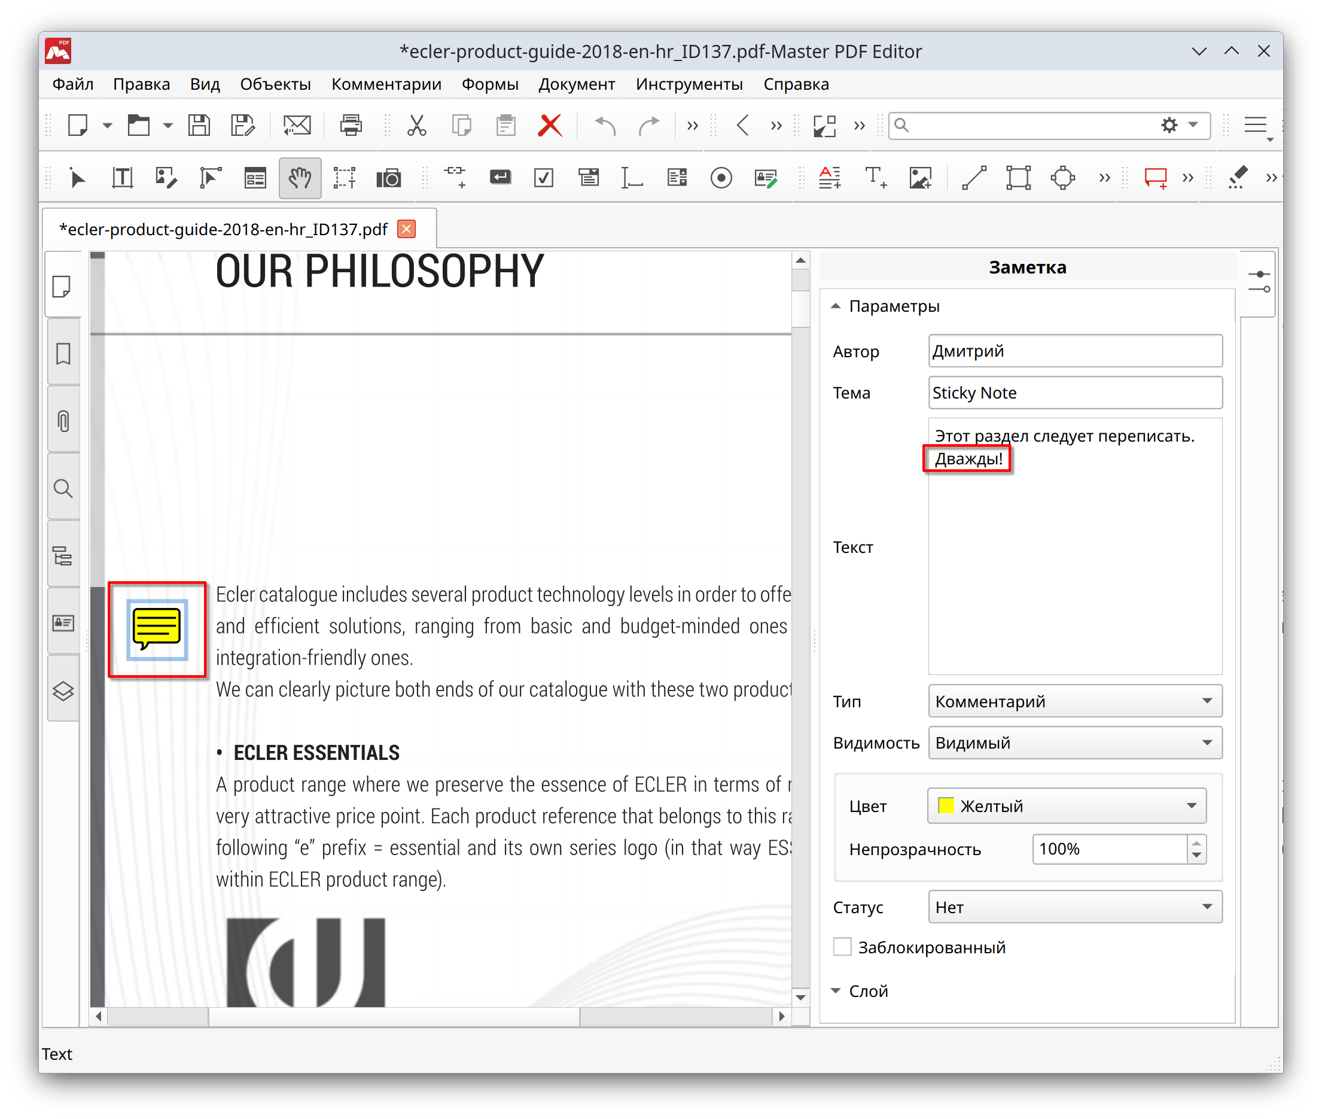Open the recent files dropdown arrow

(x=167, y=126)
